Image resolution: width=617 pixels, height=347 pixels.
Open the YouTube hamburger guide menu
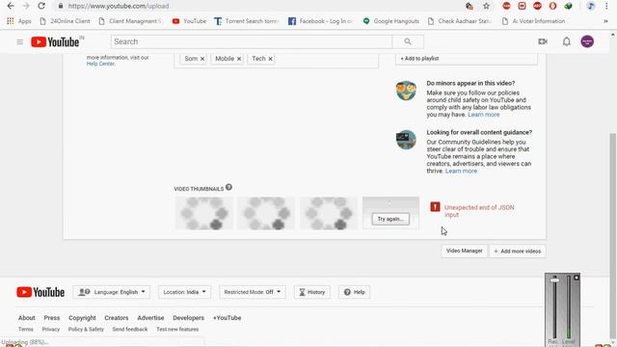coord(19,41)
